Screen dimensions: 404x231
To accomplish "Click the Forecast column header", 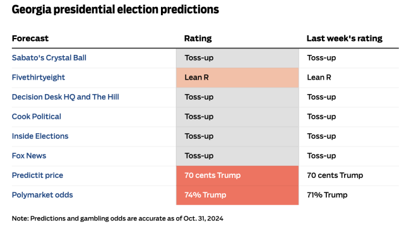I will pos(30,38).
